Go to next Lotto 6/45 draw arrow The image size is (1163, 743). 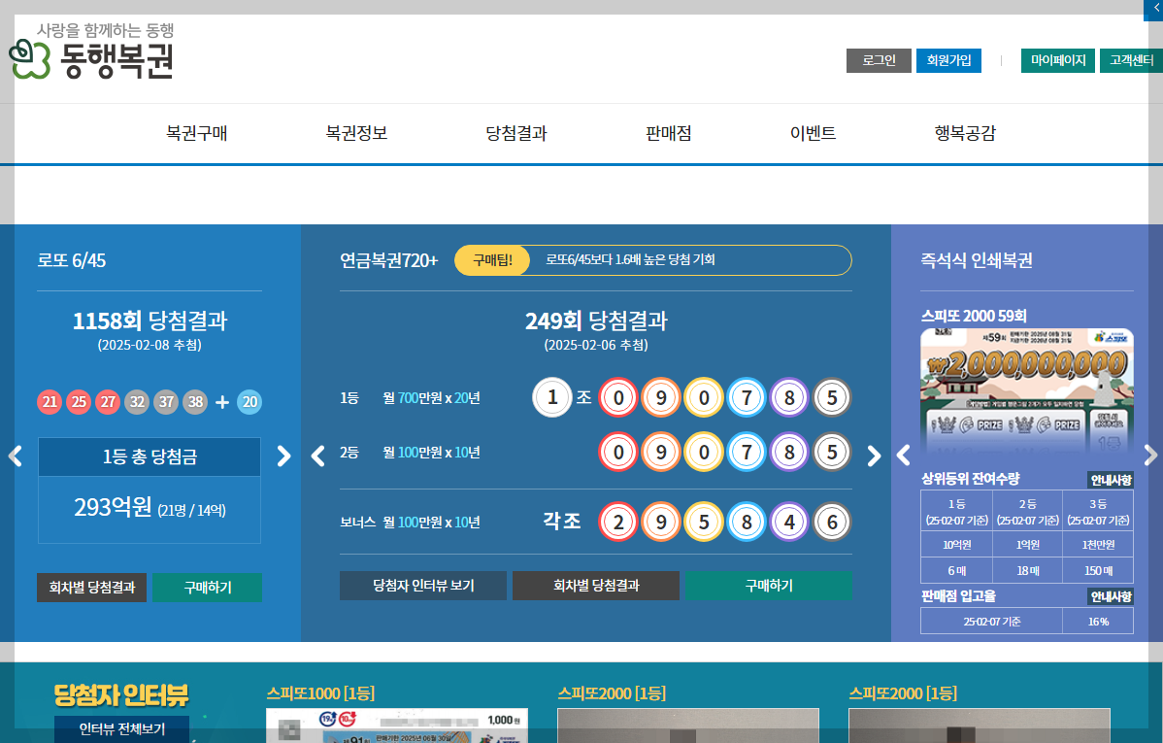(283, 456)
